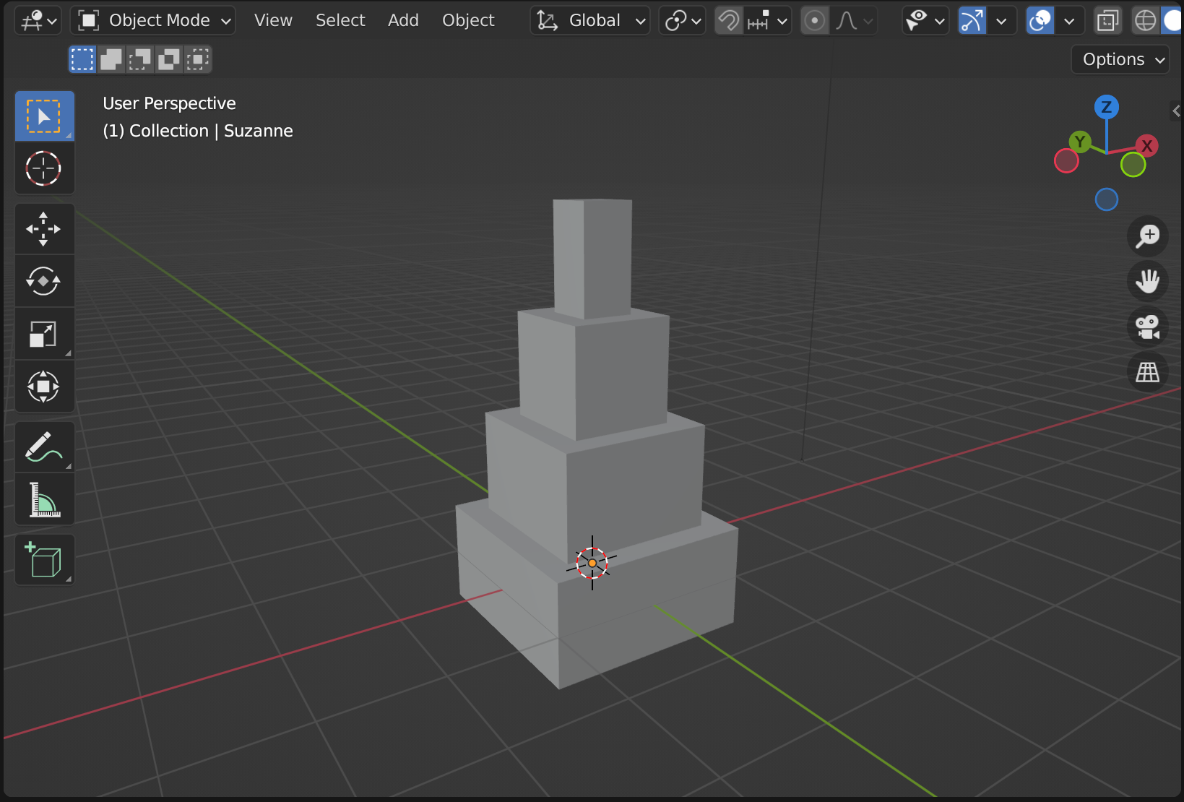
Task: Set selection mode to intersect selection
Action: point(197,59)
